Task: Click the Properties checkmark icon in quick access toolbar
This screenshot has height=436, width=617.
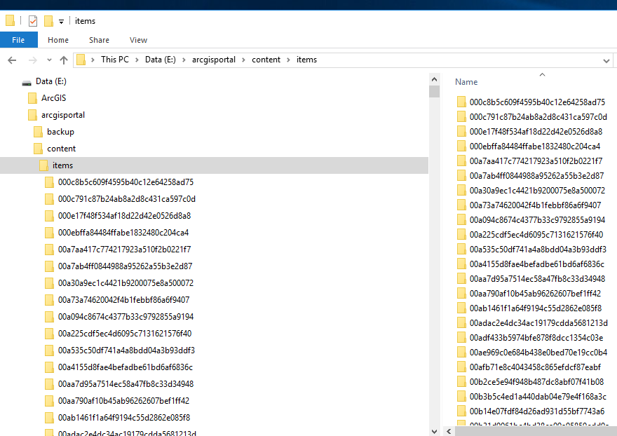Action: pyautogui.click(x=33, y=21)
